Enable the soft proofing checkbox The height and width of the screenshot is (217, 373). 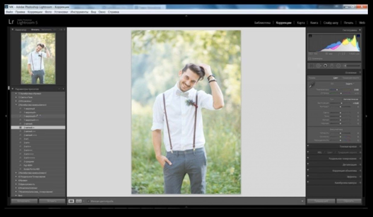[x=88, y=201]
